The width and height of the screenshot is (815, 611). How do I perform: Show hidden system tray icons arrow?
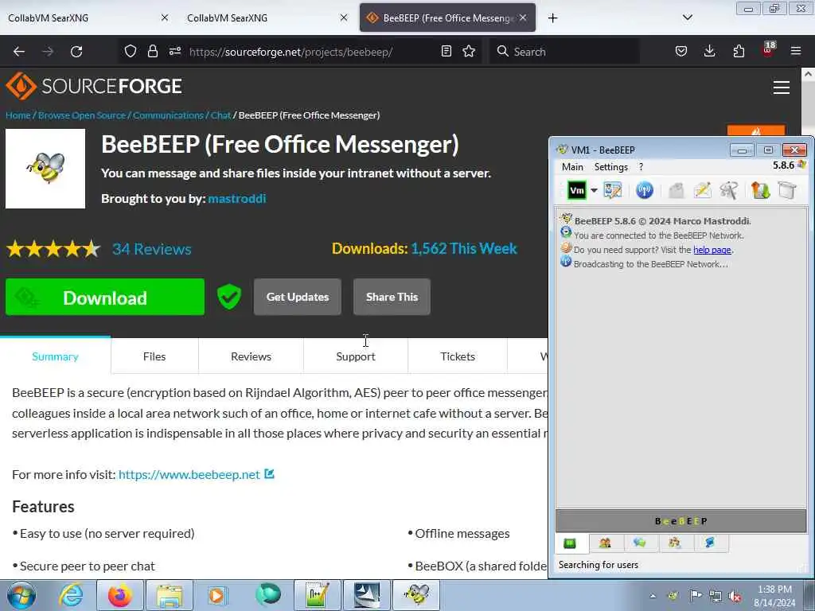coord(653,596)
